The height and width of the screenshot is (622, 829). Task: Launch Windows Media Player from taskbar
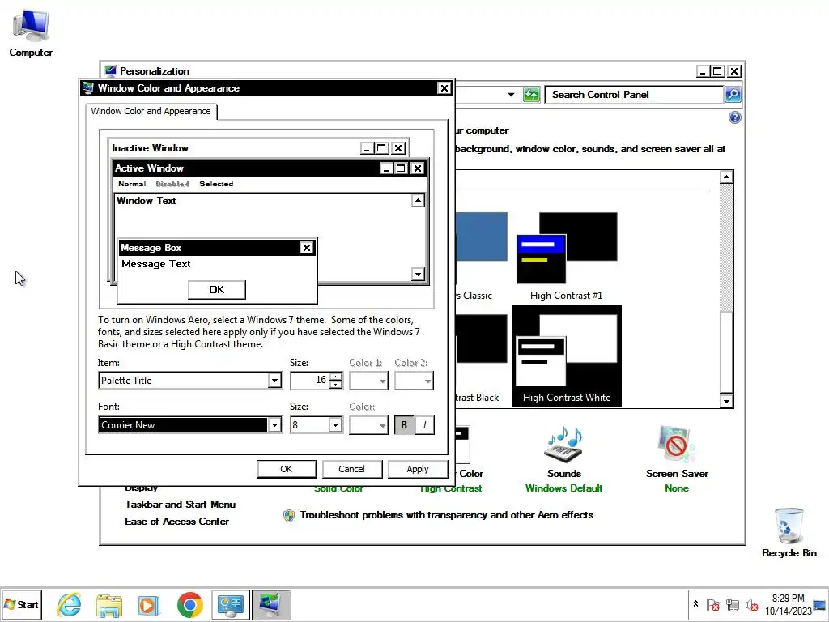(x=149, y=604)
